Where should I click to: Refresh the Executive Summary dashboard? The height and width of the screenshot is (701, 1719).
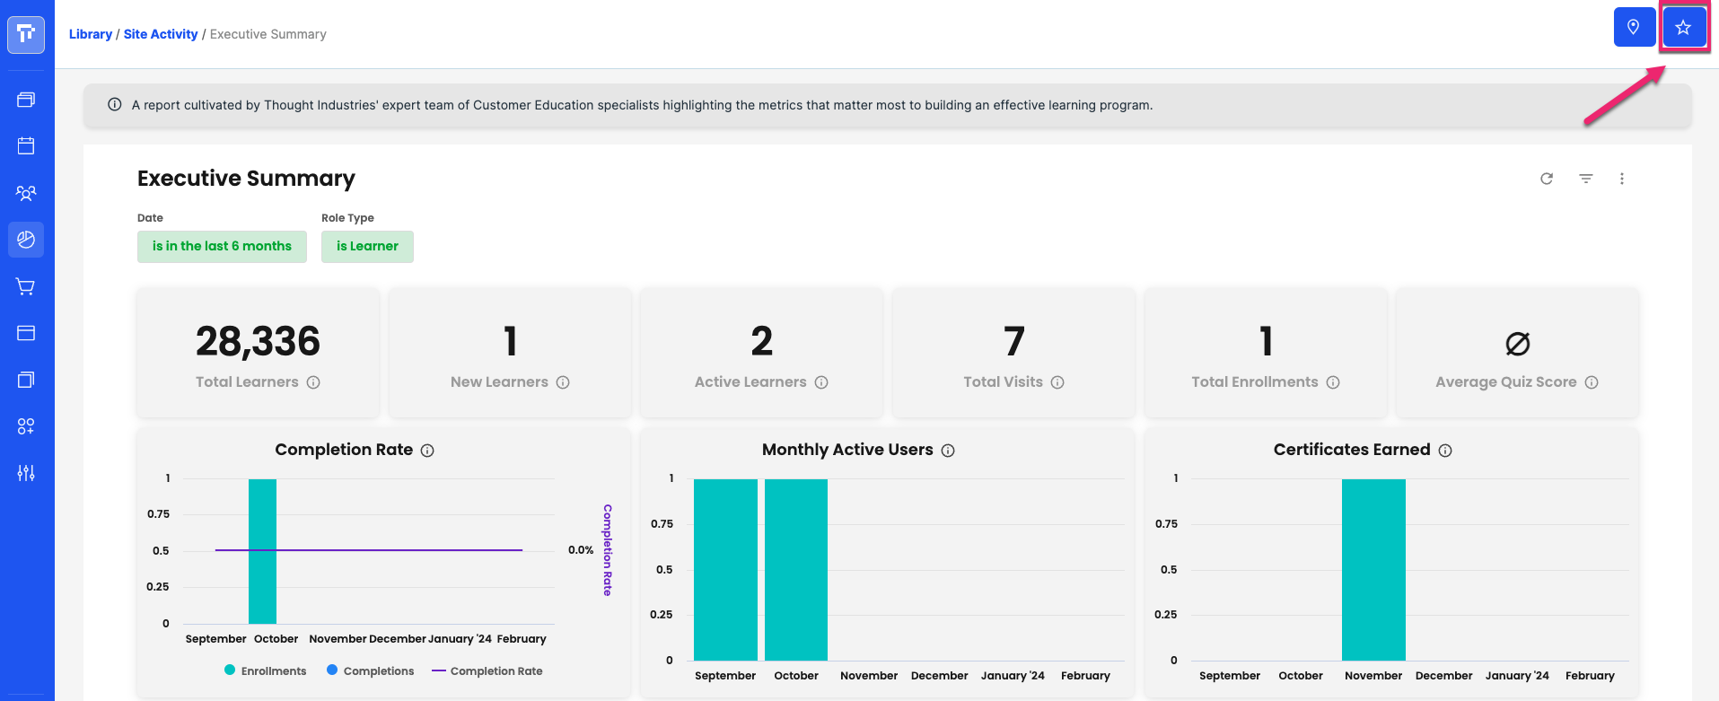coord(1547,179)
